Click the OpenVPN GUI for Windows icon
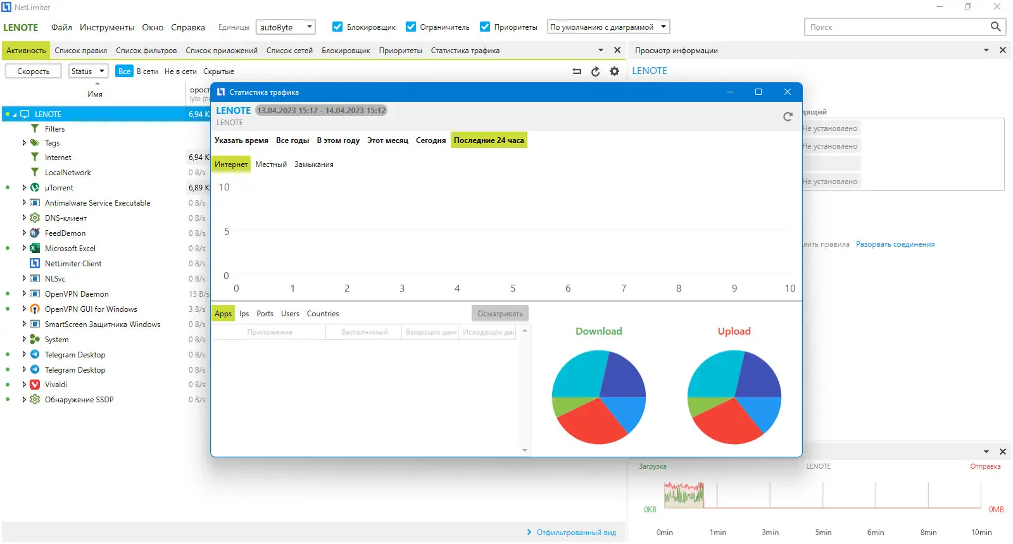Viewport: 1013px width, 544px height. point(35,309)
